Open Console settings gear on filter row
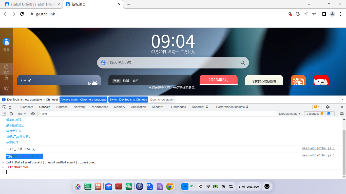Screen dimensions: 346x194 pos(342,114)
